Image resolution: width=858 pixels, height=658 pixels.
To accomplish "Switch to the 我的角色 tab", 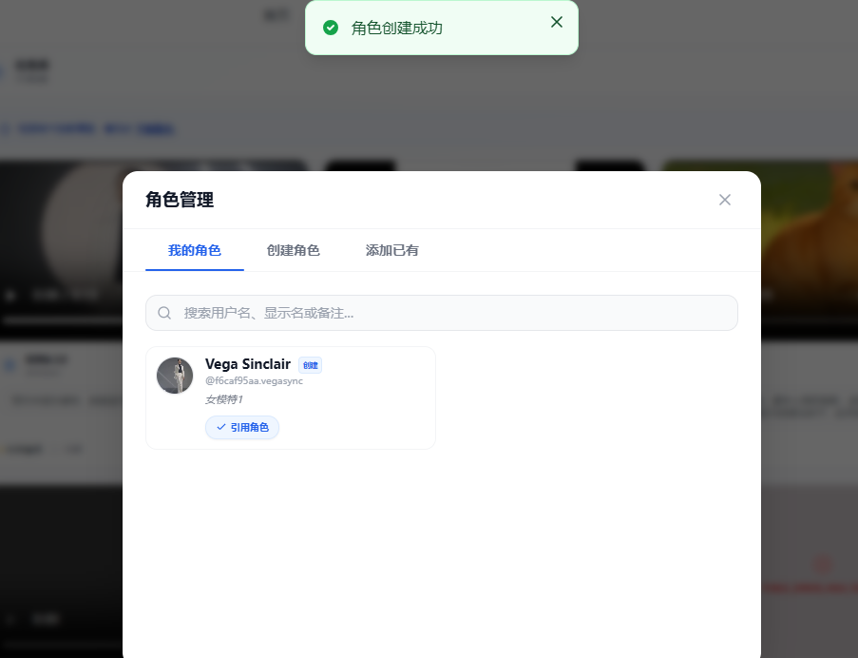I will 195,250.
